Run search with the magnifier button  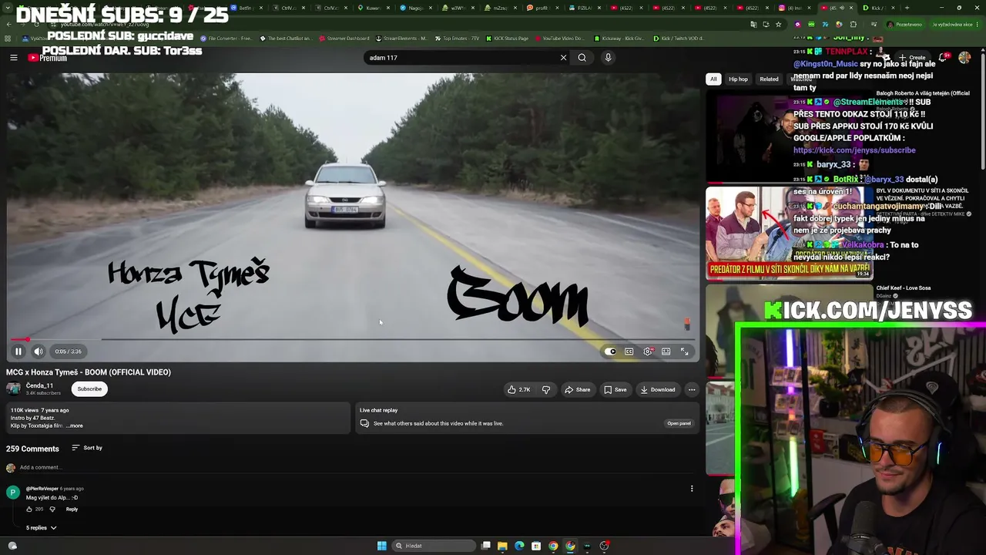pos(582,58)
